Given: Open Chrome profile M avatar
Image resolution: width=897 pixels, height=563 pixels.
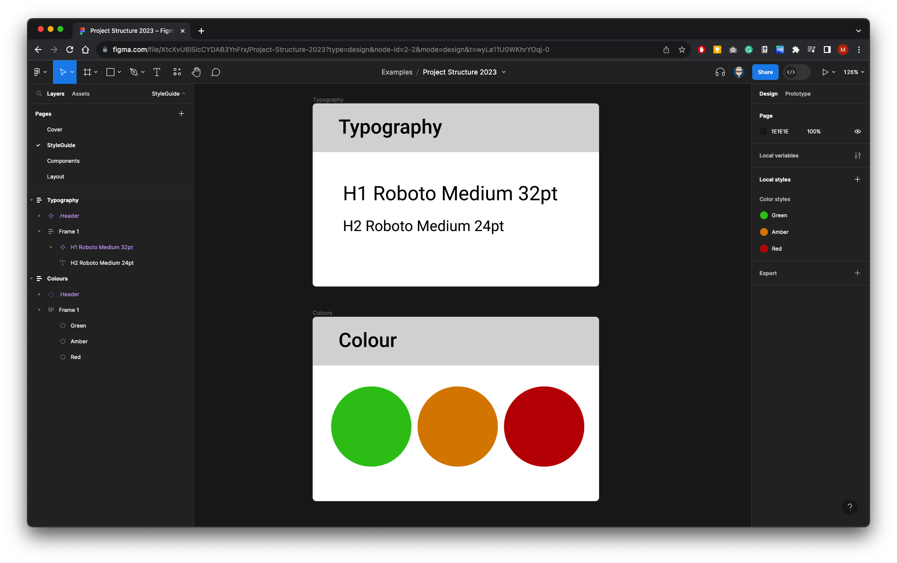Looking at the screenshot, I should [843, 50].
